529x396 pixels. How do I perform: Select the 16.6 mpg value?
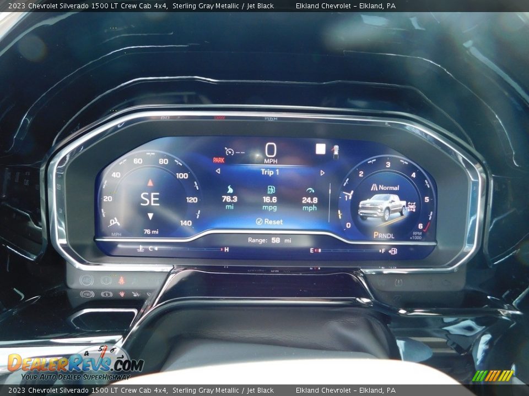pos(269,204)
